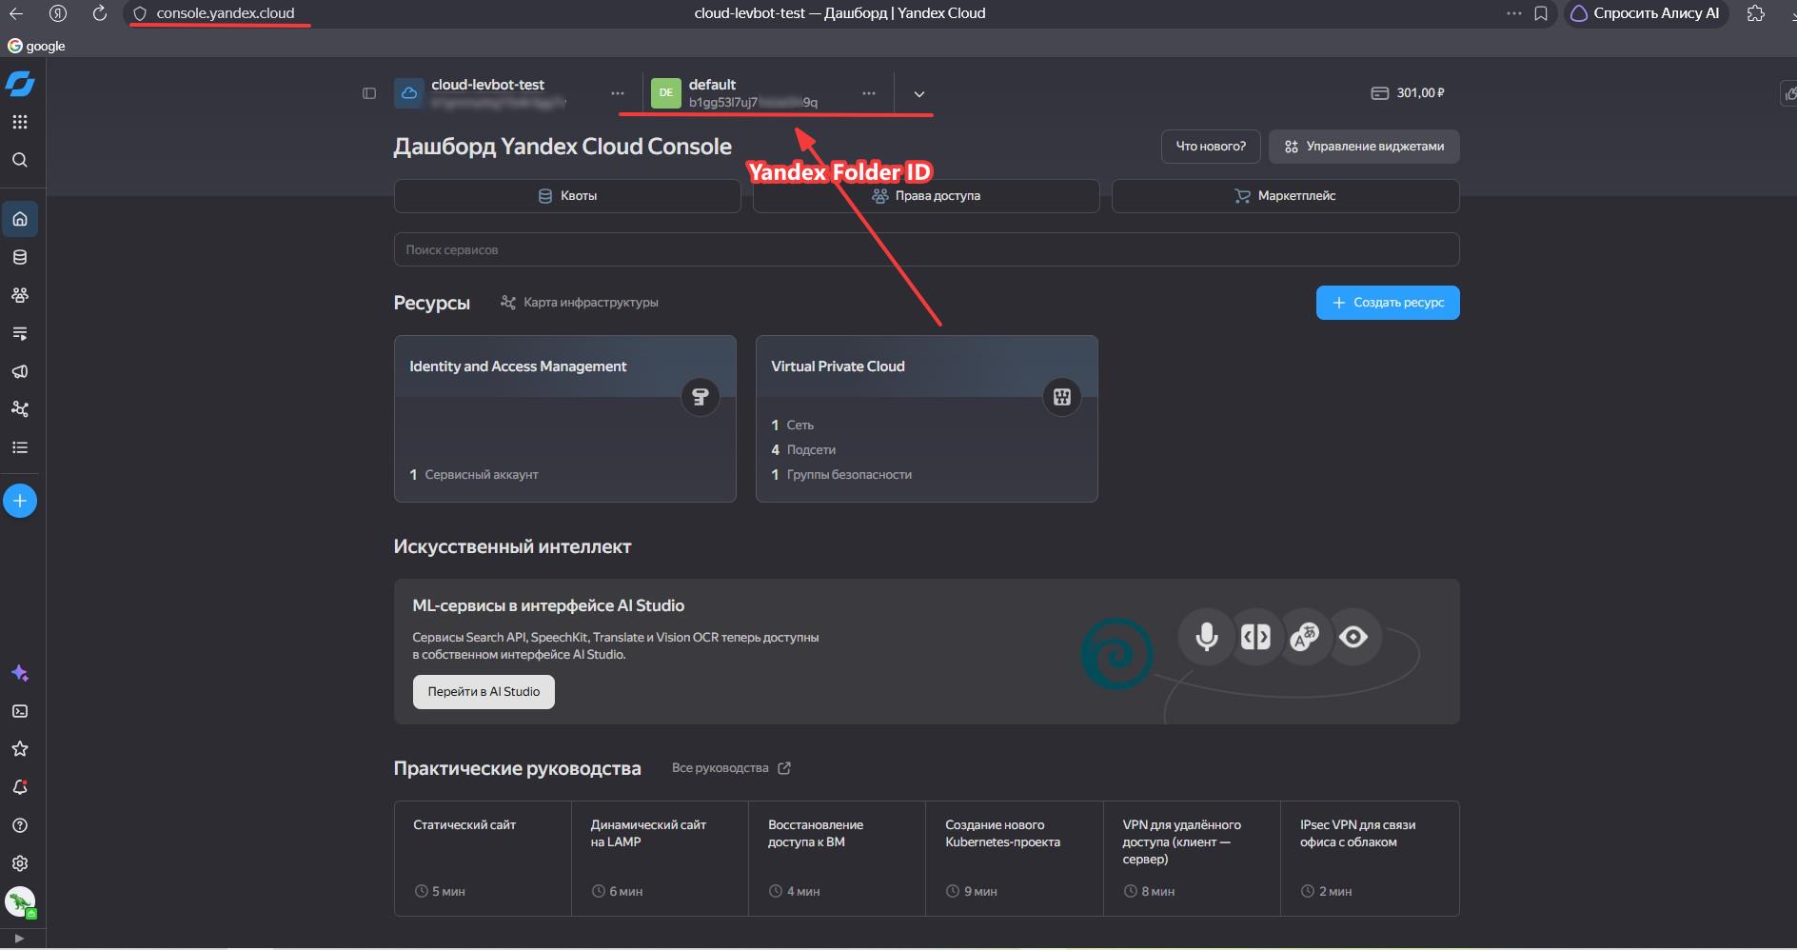Open Все руководства link
1797x950 pixels.
[731, 768]
